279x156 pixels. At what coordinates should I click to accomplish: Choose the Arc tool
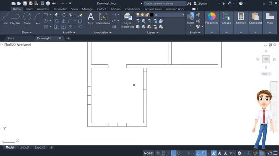point(38,18)
